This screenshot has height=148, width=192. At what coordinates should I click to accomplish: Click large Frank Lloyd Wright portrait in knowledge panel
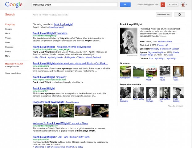pos(129,41)
